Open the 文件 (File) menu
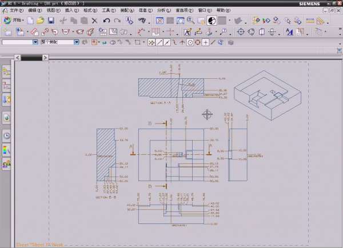 (14, 10)
